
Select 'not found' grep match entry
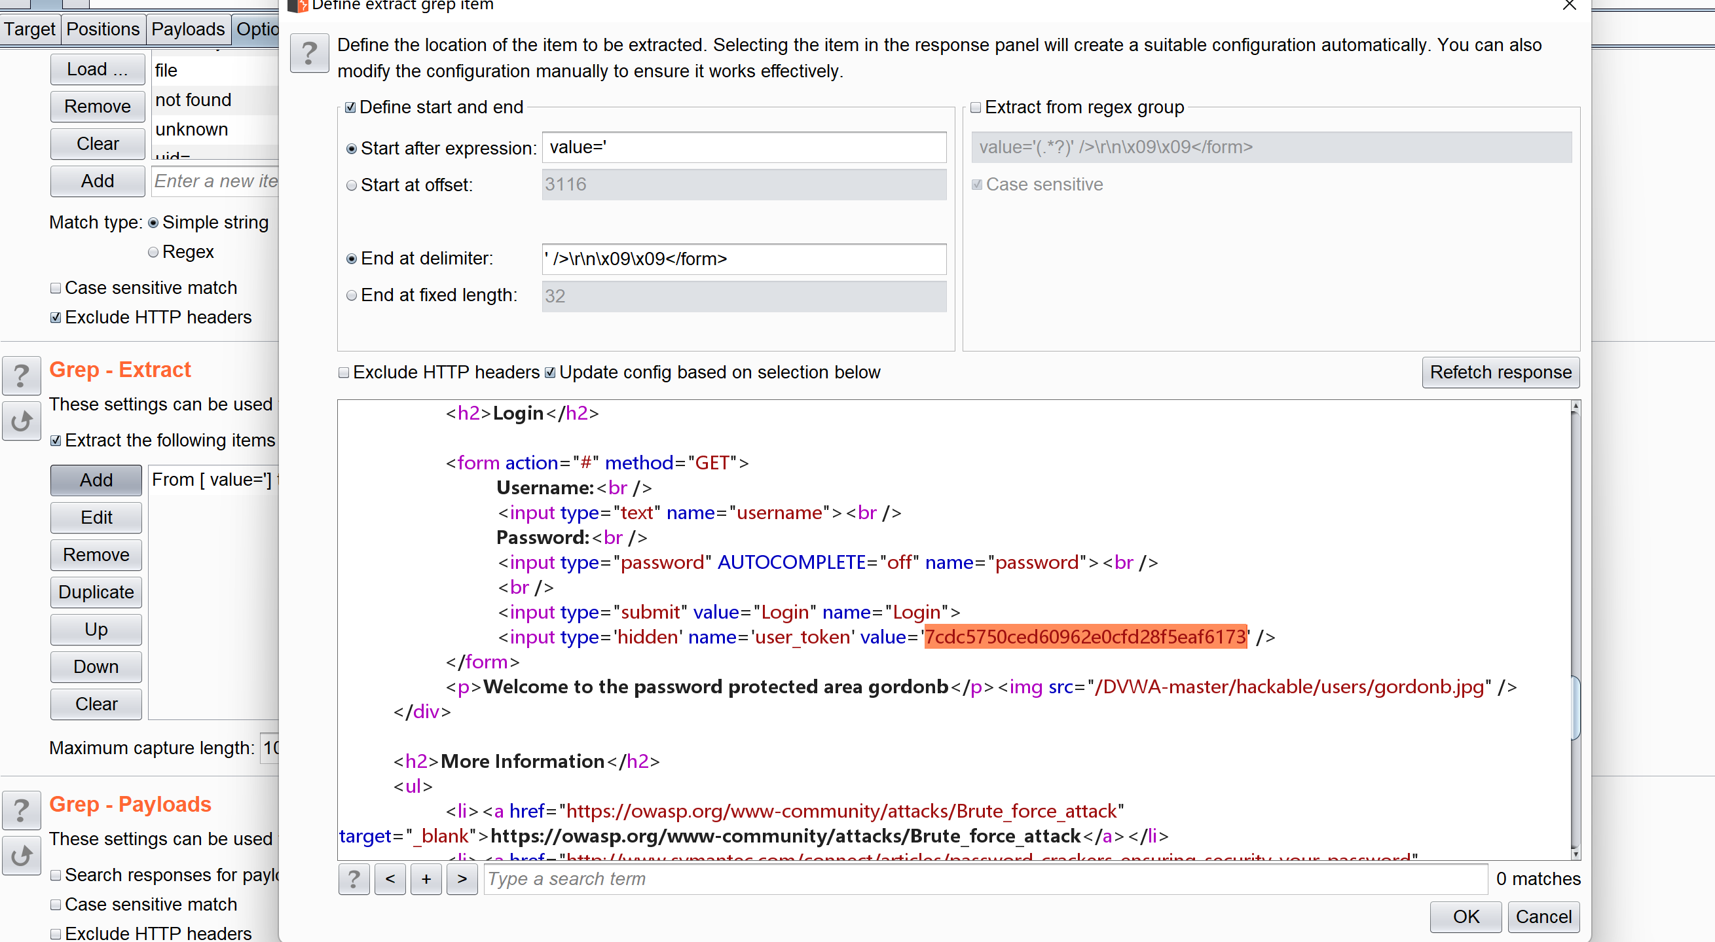(215, 100)
